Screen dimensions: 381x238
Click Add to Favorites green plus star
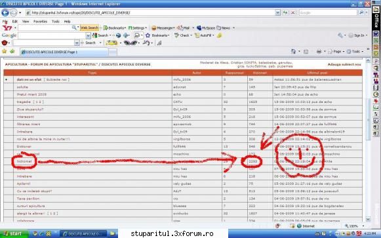tap(12, 51)
